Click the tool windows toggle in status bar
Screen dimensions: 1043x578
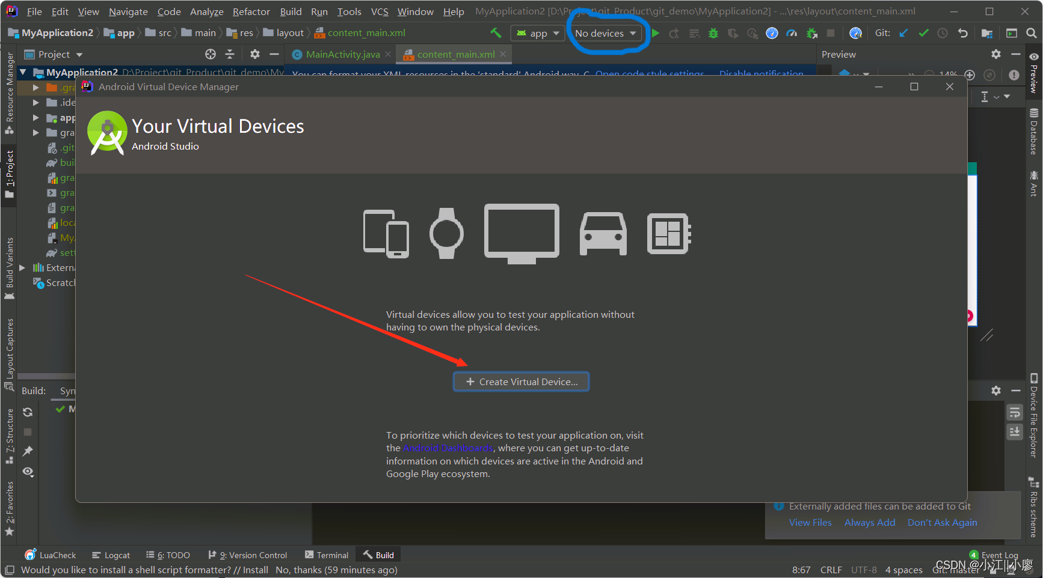point(10,570)
